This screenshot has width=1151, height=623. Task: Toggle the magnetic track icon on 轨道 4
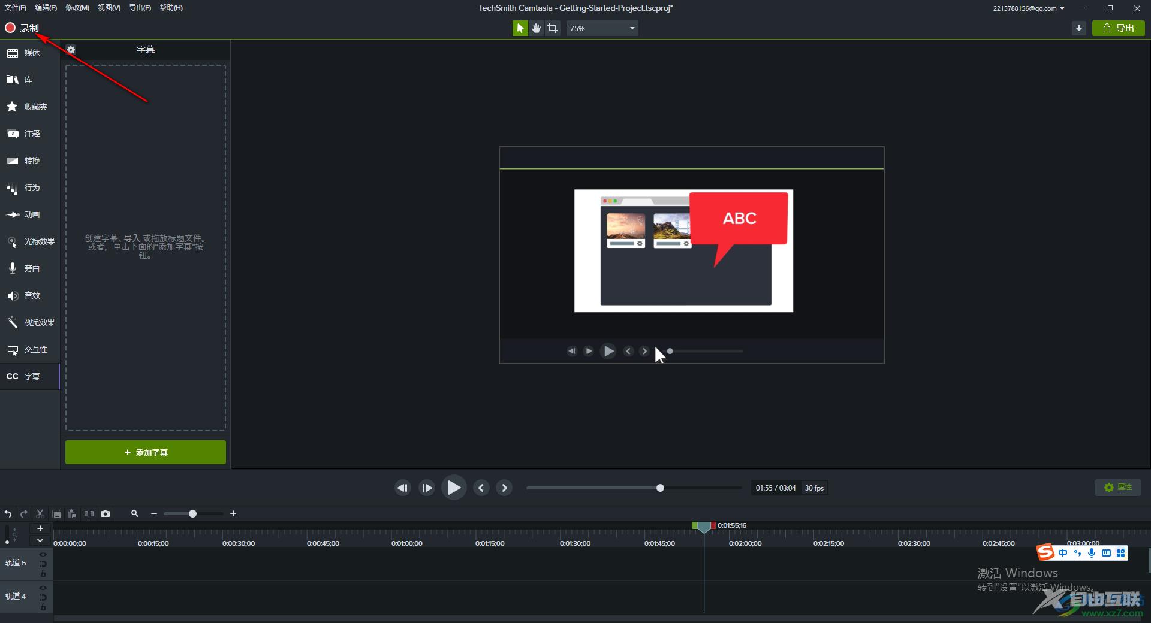click(x=43, y=597)
